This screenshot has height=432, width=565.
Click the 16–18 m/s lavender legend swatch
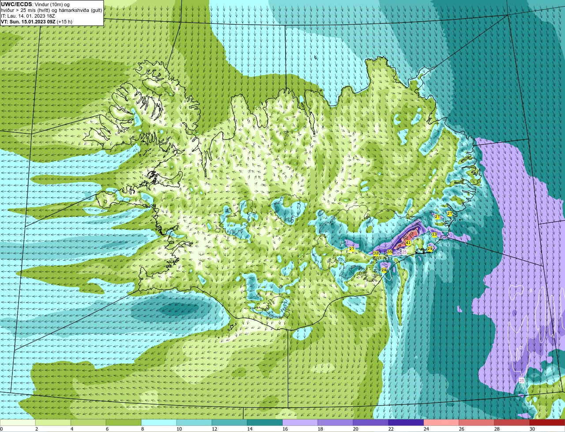coord(300,423)
